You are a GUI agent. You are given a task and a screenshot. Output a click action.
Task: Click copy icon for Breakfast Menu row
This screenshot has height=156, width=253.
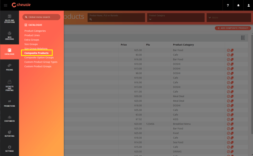(x=232, y=124)
